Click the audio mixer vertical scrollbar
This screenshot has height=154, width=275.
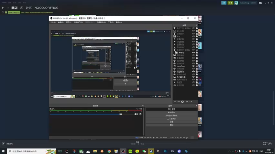[143, 121]
